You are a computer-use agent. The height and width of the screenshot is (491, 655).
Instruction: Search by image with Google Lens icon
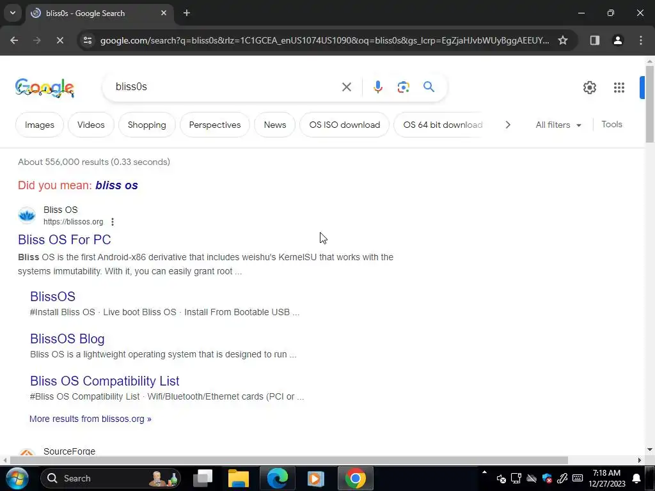[403, 87]
